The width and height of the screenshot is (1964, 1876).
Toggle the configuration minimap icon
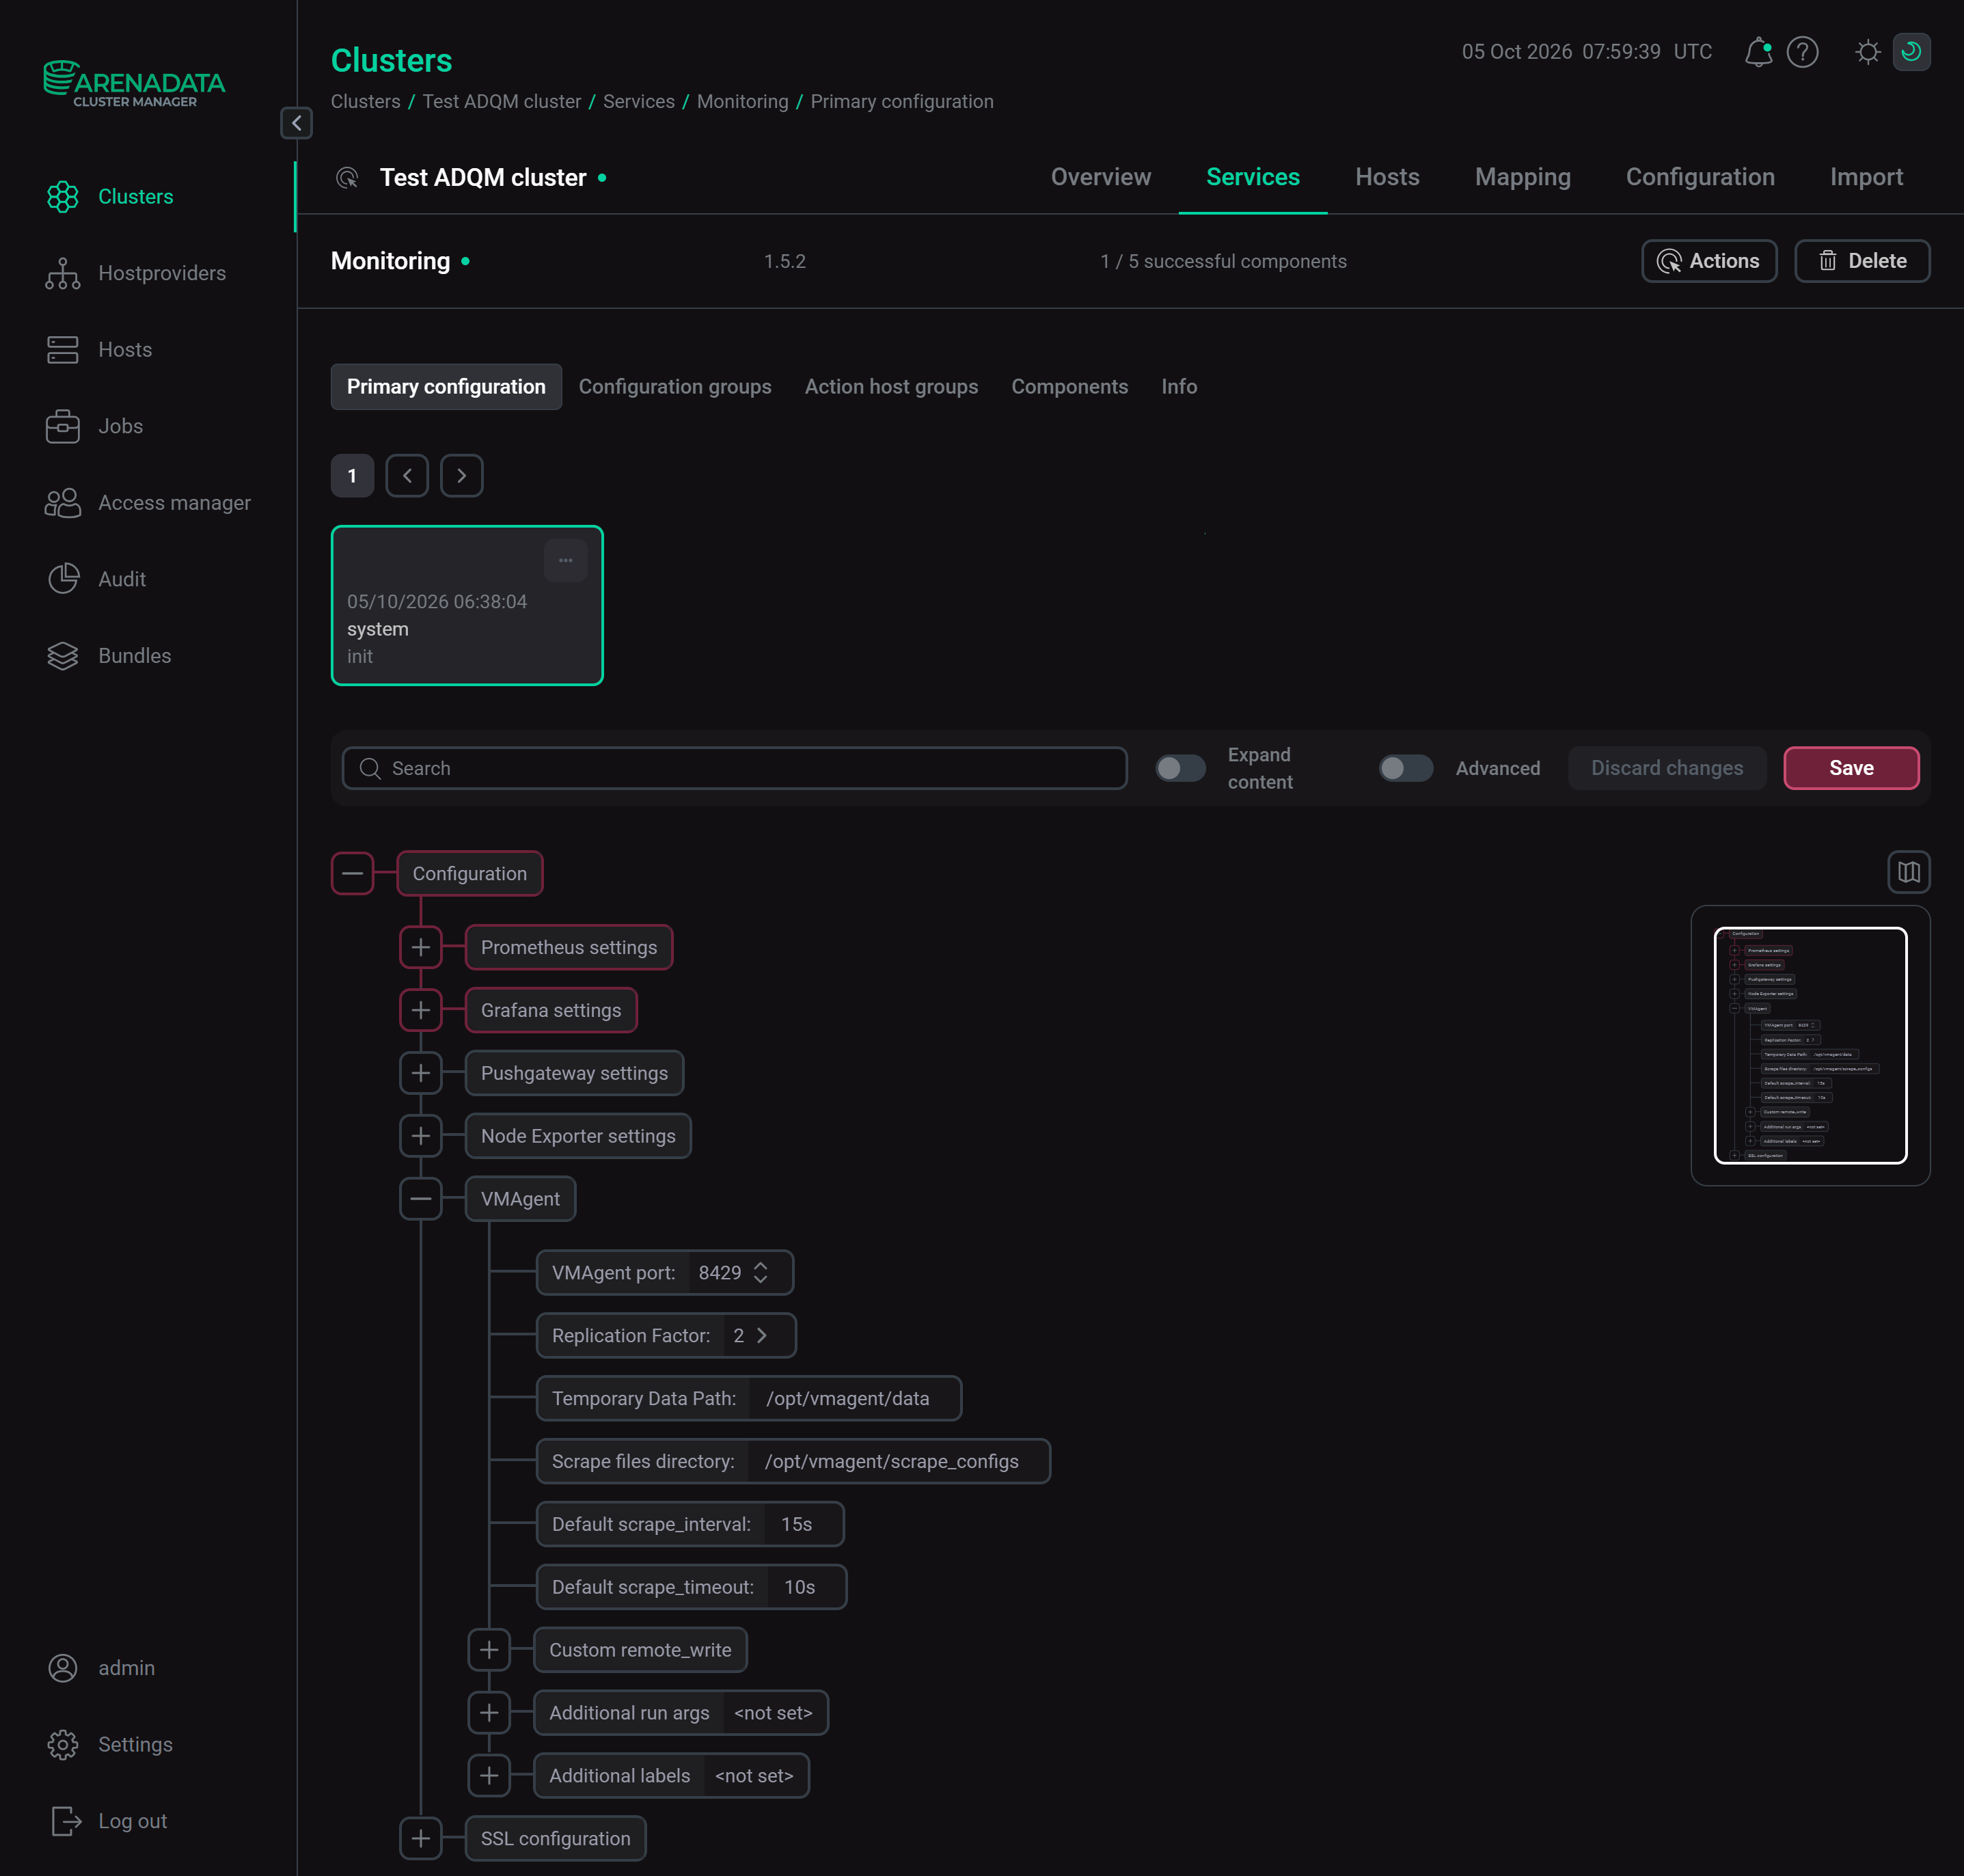(1908, 872)
